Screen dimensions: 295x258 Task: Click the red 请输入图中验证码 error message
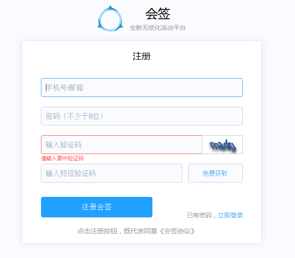(62, 158)
